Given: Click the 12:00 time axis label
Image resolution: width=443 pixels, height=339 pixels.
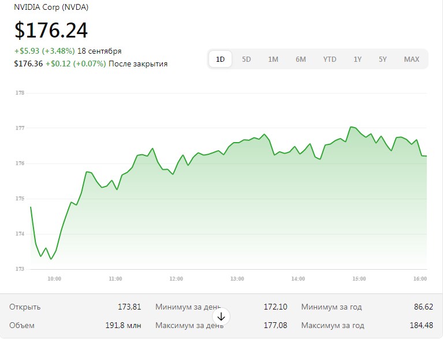Looking at the screenshot, I should (x=176, y=279).
